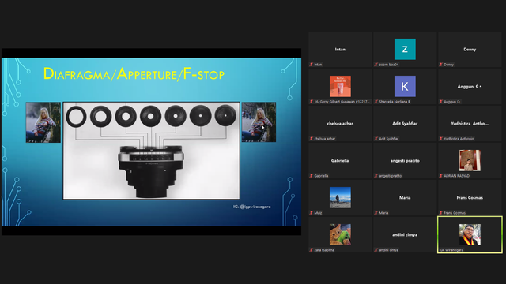This screenshot has height=284, width=506.
Task: Click chelsea azhar's muted mic icon
Action: [312, 139]
